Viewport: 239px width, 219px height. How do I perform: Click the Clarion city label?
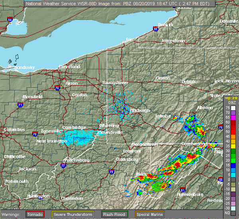pyautogui.click(x=163, y=78)
